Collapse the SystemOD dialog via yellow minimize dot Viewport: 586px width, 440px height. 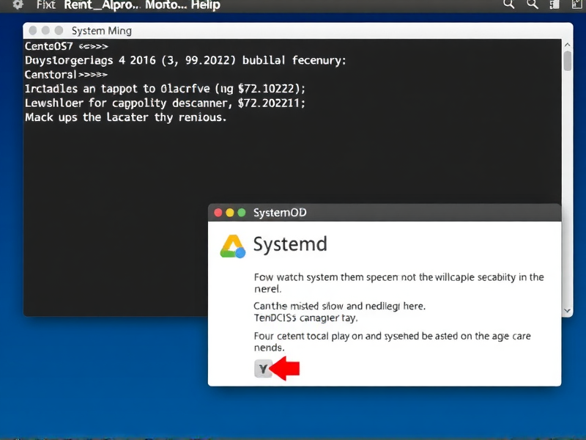click(x=228, y=212)
